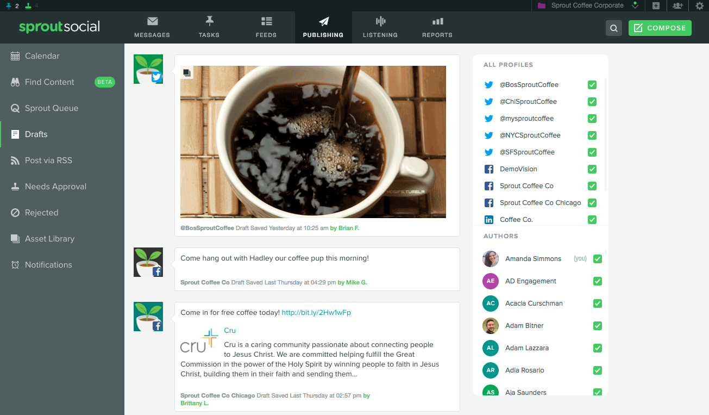The height and width of the screenshot is (415, 709).
Task: Uncheck author AD Engagement
Action: (x=598, y=281)
